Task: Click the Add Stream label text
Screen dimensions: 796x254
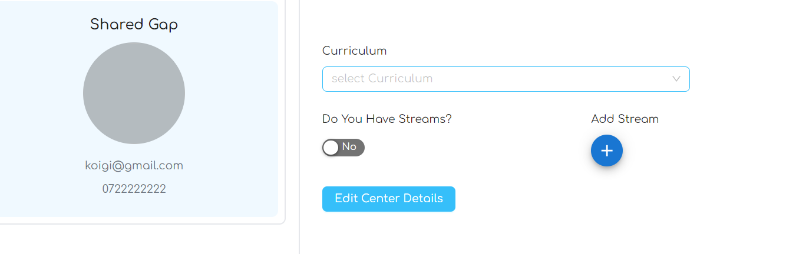Action: (x=625, y=119)
